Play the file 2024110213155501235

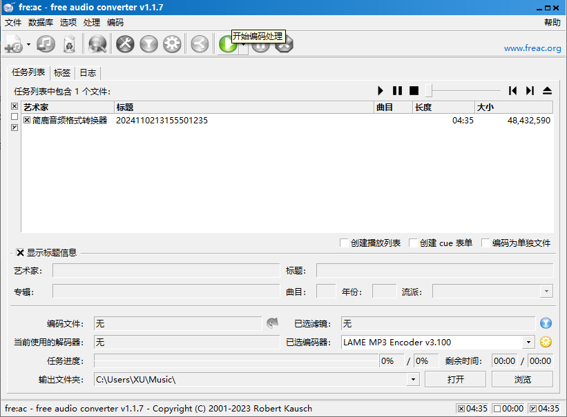pos(381,90)
